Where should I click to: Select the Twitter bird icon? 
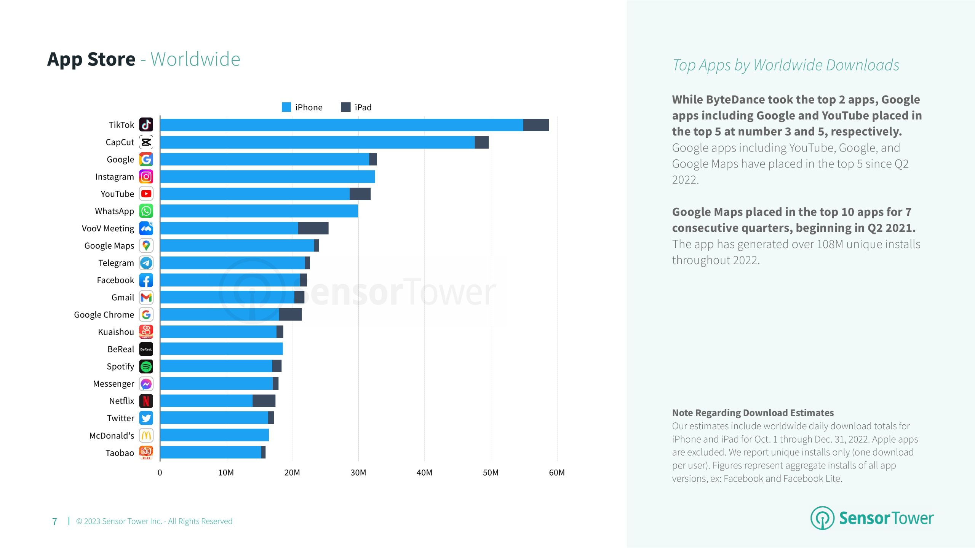(x=146, y=418)
